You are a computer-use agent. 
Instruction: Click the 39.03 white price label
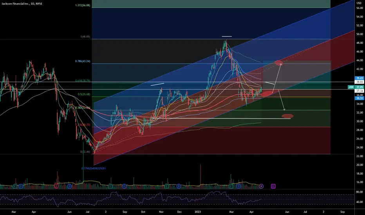point(360,82)
